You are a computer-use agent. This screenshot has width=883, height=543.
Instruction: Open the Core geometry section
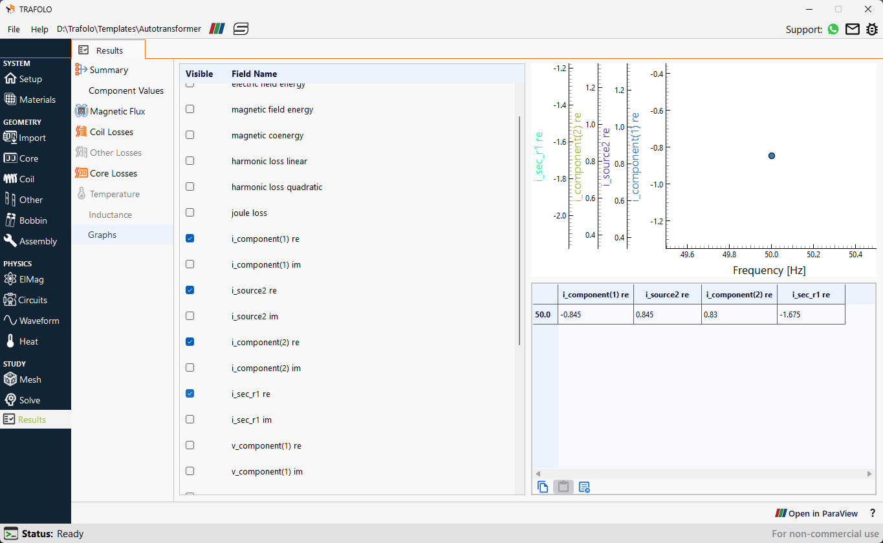click(21, 158)
